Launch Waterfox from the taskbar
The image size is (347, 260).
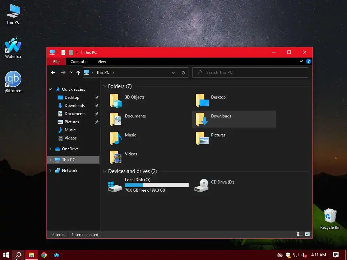(x=57, y=255)
